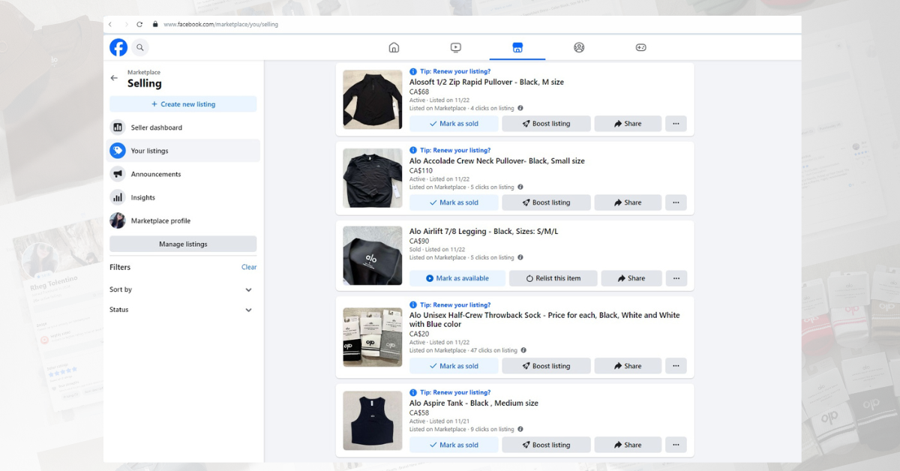The height and width of the screenshot is (471, 900).
Task: Click info icon next to 47 clicks on listing
Action: click(x=523, y=350)
